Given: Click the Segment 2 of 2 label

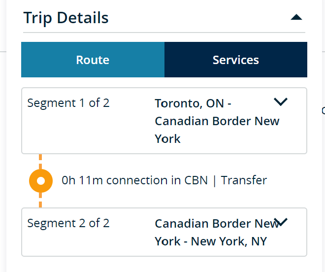Looking at the screenshot, I should tap(68, 223).
